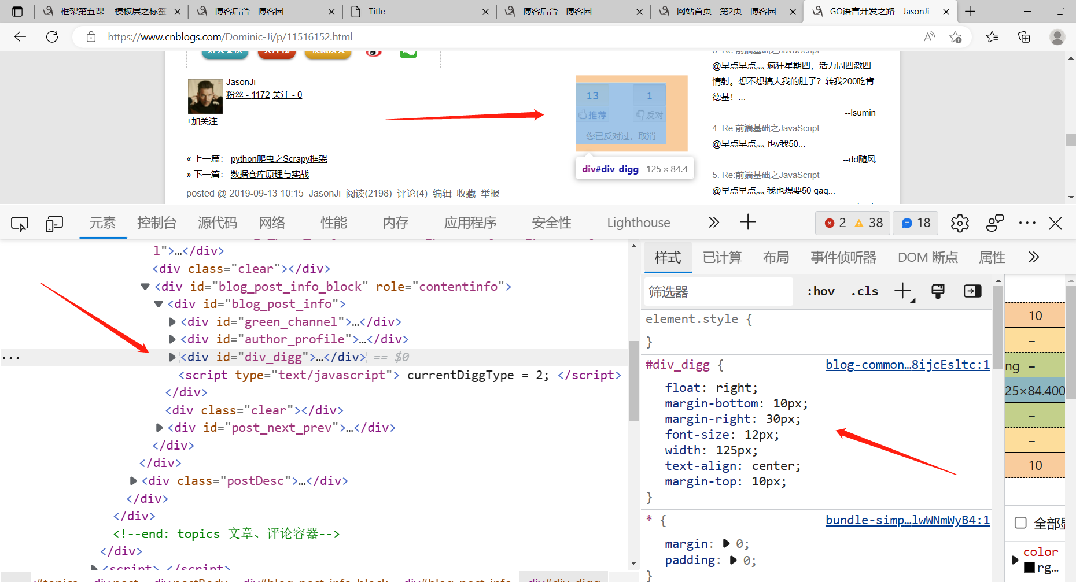
Task: Close the 框架第五课 browser tab
Action: coord(177,12)
